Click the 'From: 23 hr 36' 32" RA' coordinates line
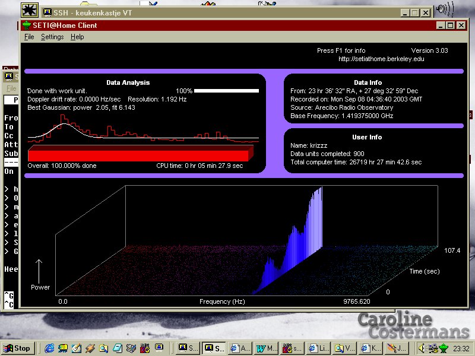This screenshot has width=475, height=356. pos(354,91)
